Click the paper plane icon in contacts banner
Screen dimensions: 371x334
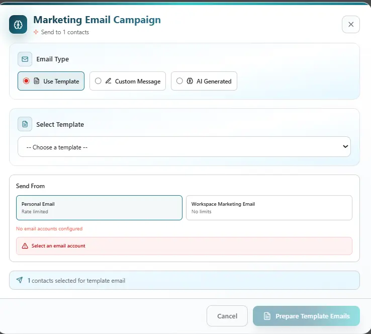(20, 280)
